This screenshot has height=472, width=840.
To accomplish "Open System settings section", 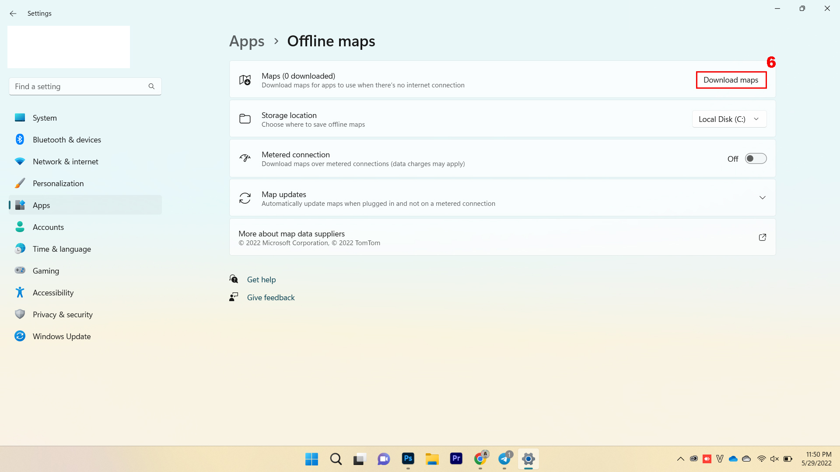I will tap(45, 118).
